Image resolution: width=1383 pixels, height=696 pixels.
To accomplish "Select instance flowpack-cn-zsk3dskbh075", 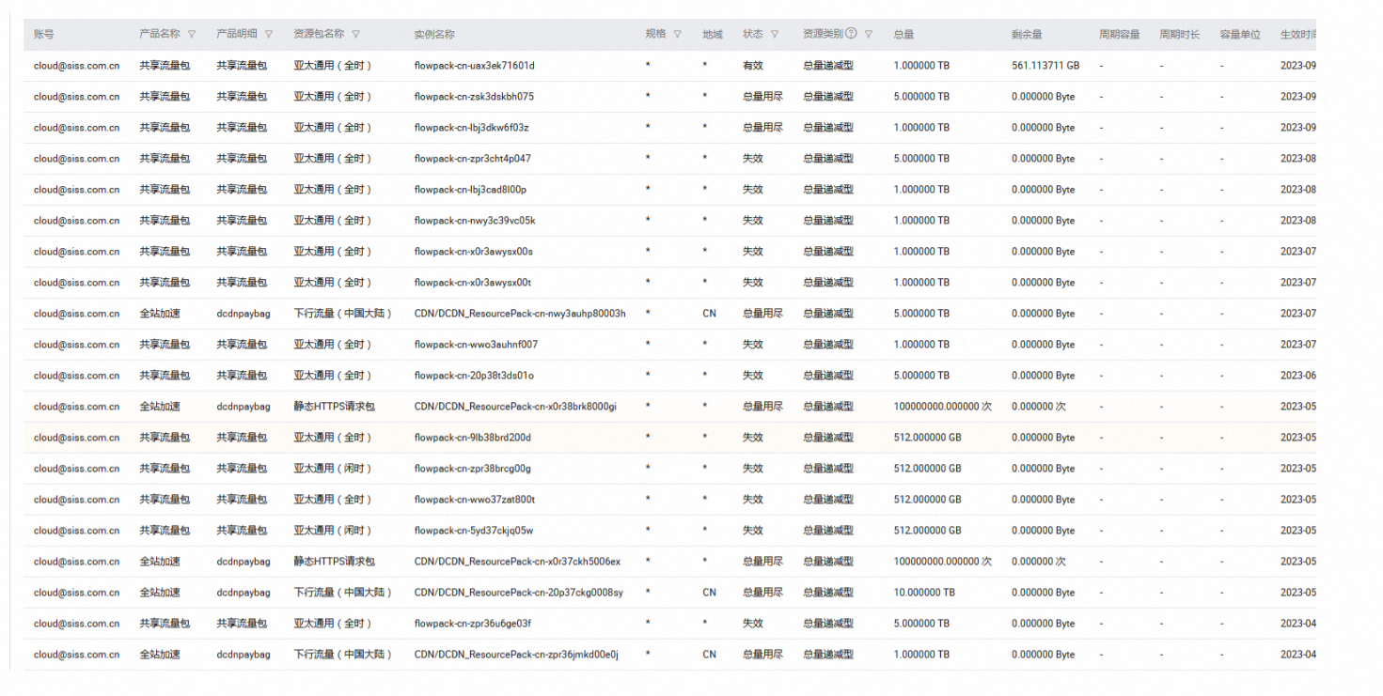I will [474, 97].
